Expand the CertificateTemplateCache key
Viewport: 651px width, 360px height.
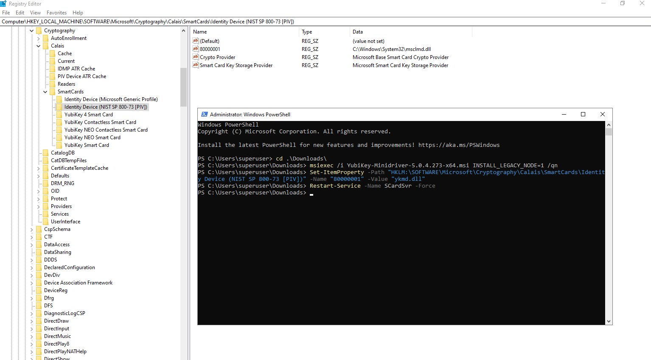click(39, 168)
